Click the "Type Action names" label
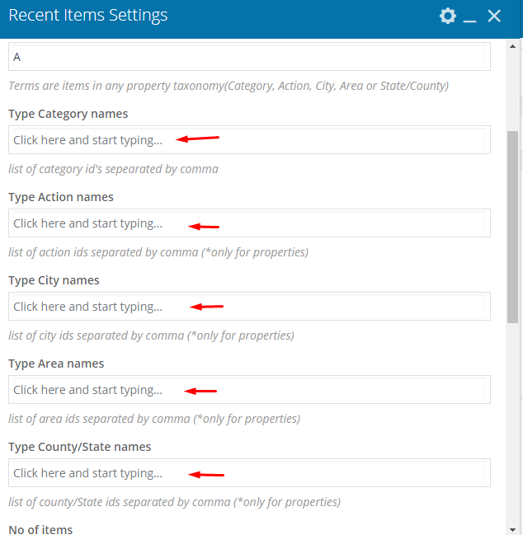 click(x=61, y=197)
